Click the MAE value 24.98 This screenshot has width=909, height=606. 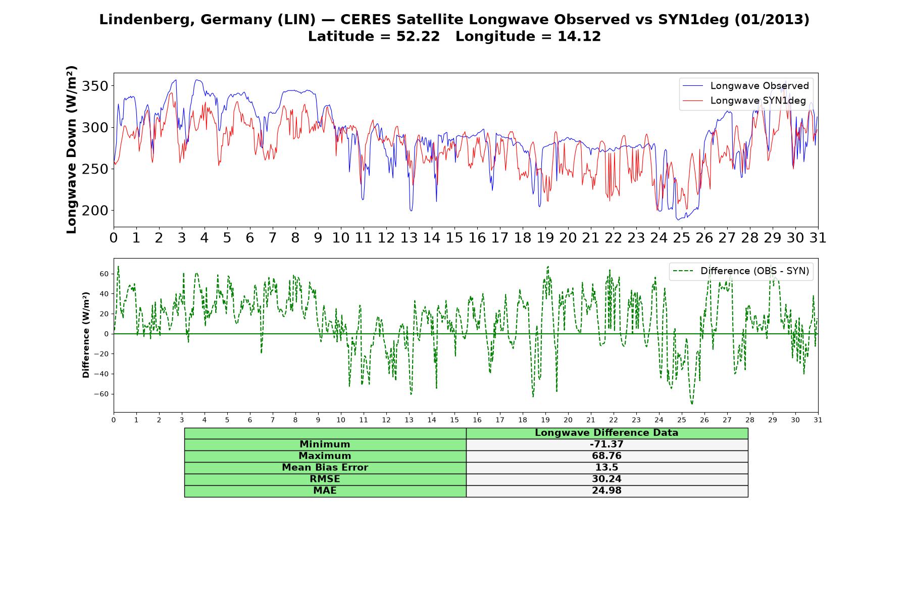click(607, 491)
